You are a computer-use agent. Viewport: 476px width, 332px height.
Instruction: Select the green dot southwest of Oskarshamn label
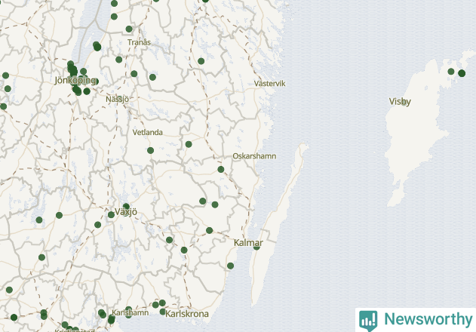(221, 170)
